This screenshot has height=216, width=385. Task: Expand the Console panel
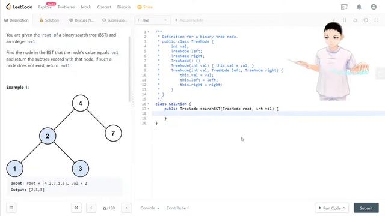point(150,208)
